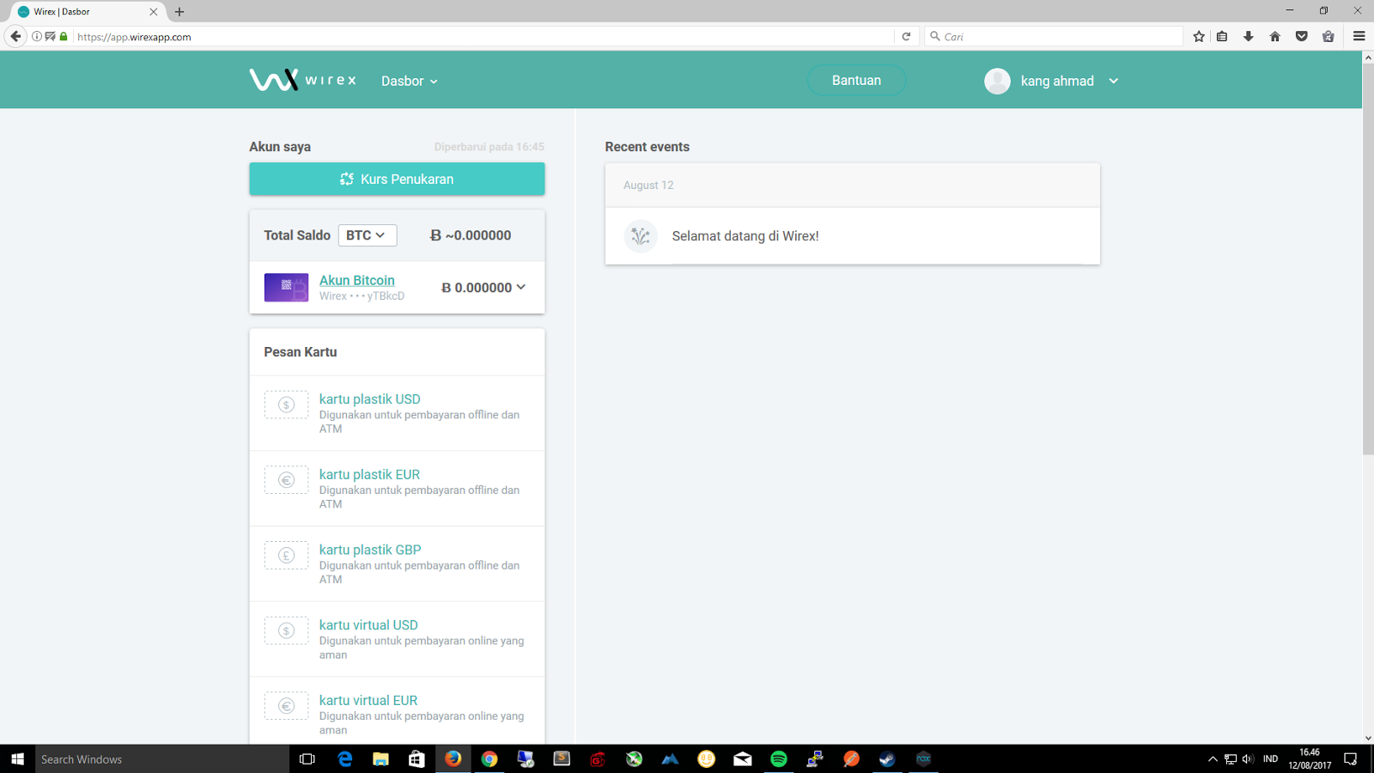The image size is (1374, 773).
Task: Open File Explorer from the taskbar
Action: (381, 759)
